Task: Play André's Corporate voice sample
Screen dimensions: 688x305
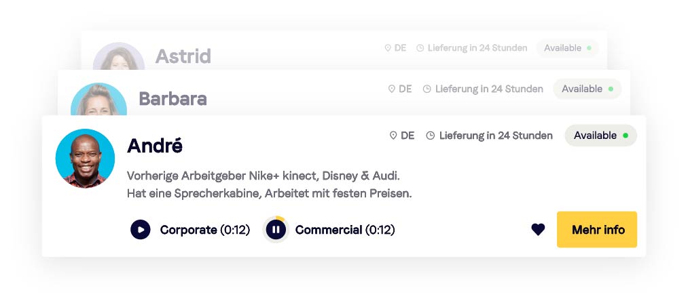Action: pyautogui.click(x=141, y=230)
